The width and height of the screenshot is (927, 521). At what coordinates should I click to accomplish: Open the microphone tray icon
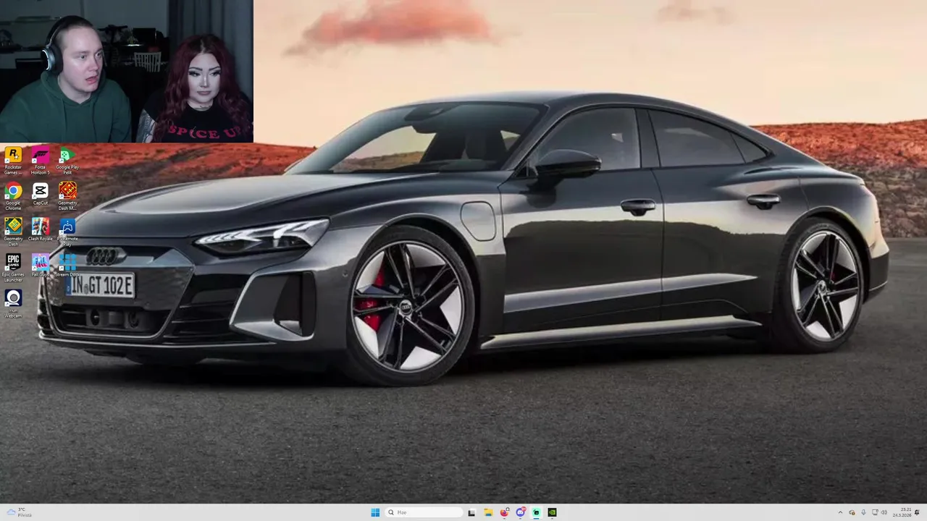863,512
